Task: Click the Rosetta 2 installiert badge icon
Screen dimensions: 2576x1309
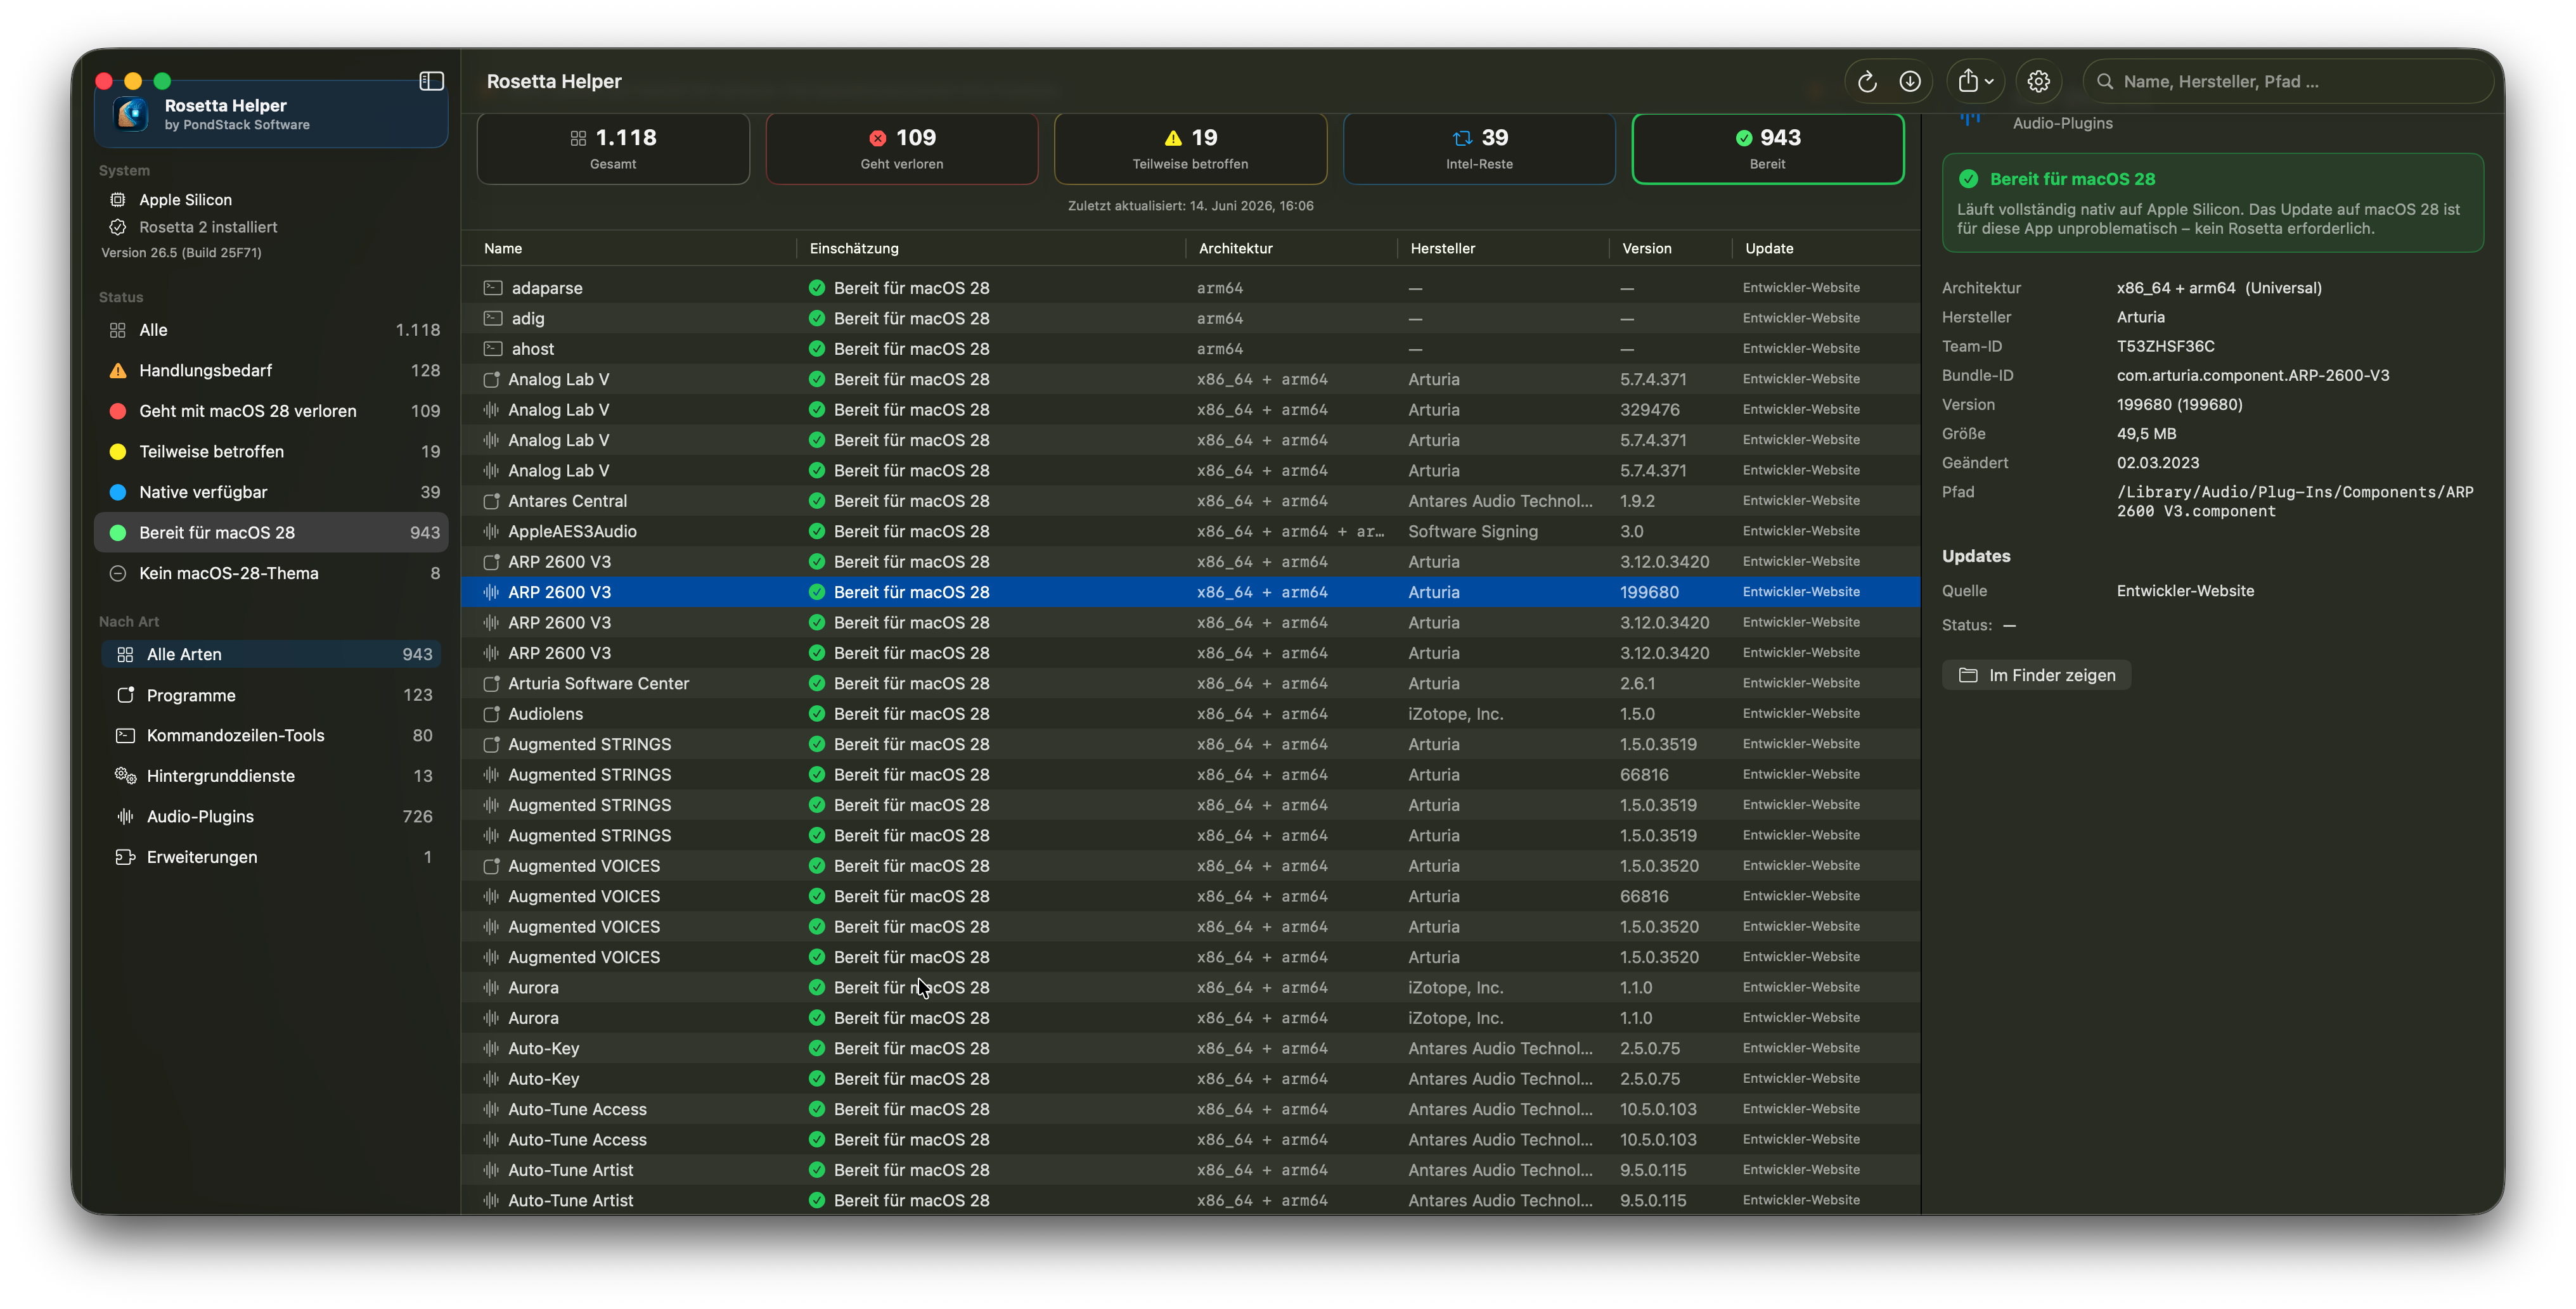Action: coord(118,228)
